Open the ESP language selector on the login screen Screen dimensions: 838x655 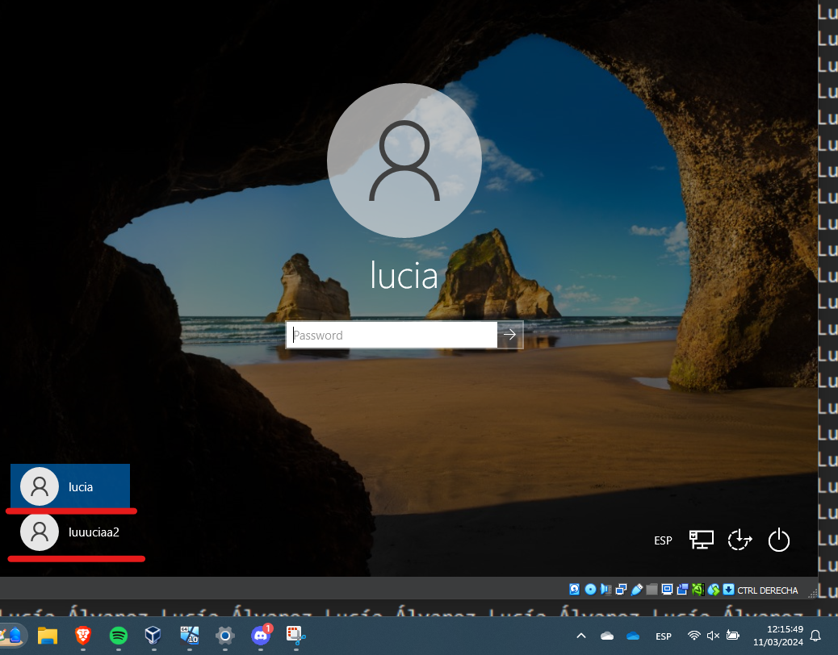(663, 540)
